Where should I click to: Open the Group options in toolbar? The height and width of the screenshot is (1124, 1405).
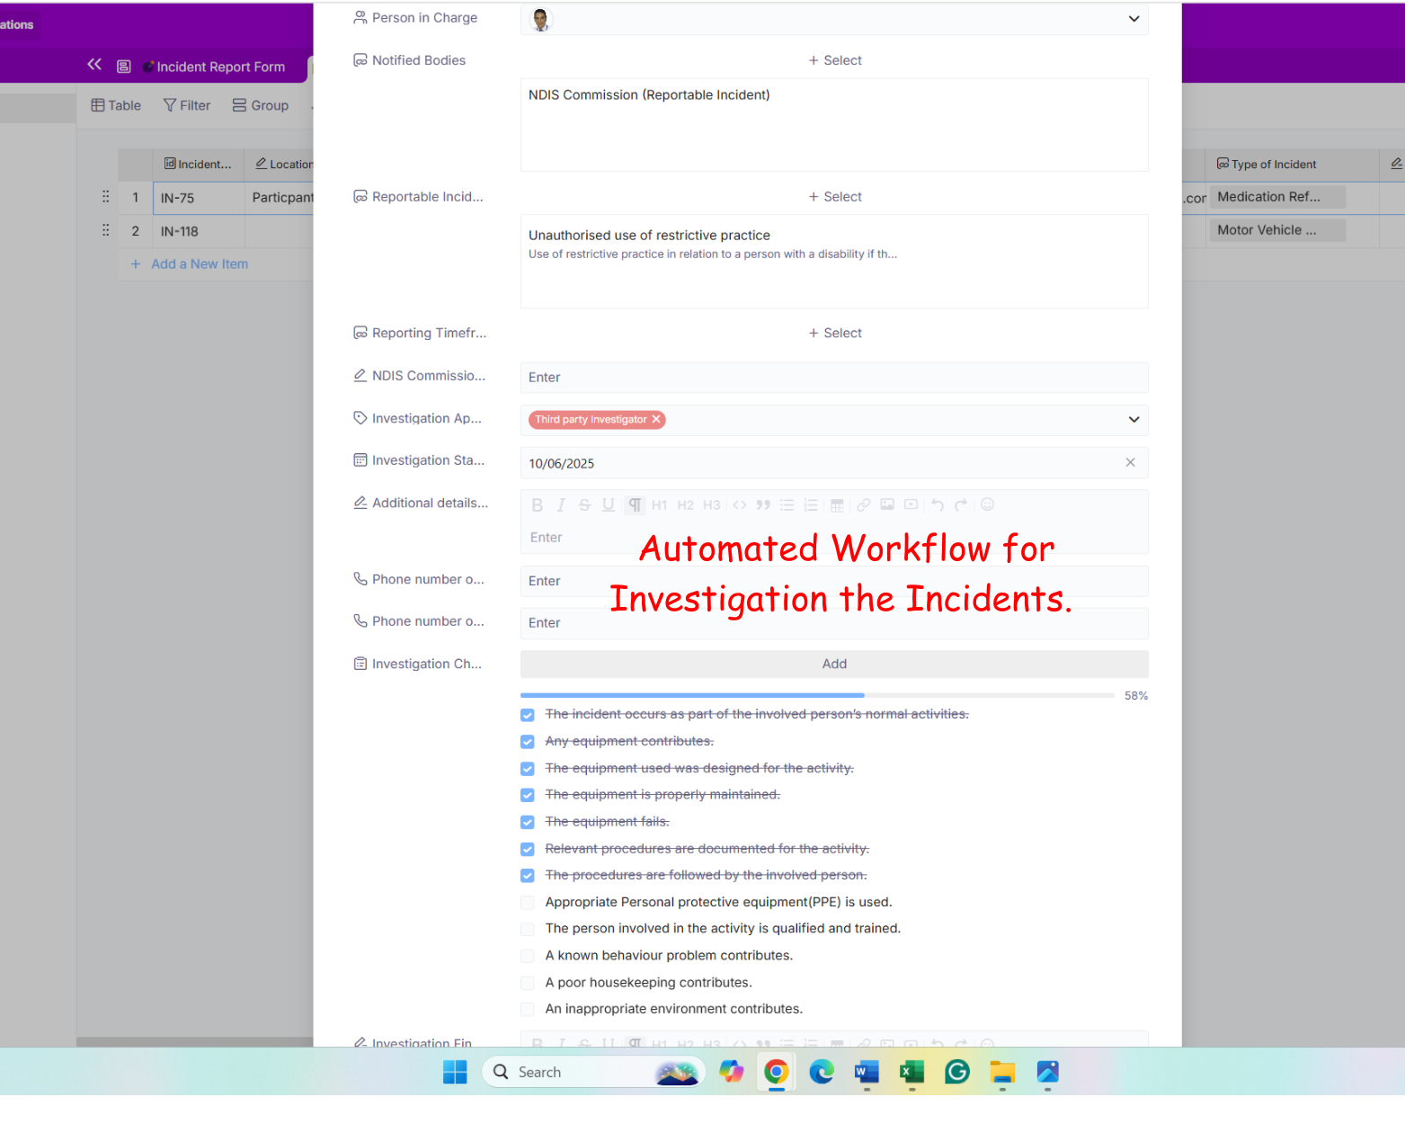[x=261, y=105]
